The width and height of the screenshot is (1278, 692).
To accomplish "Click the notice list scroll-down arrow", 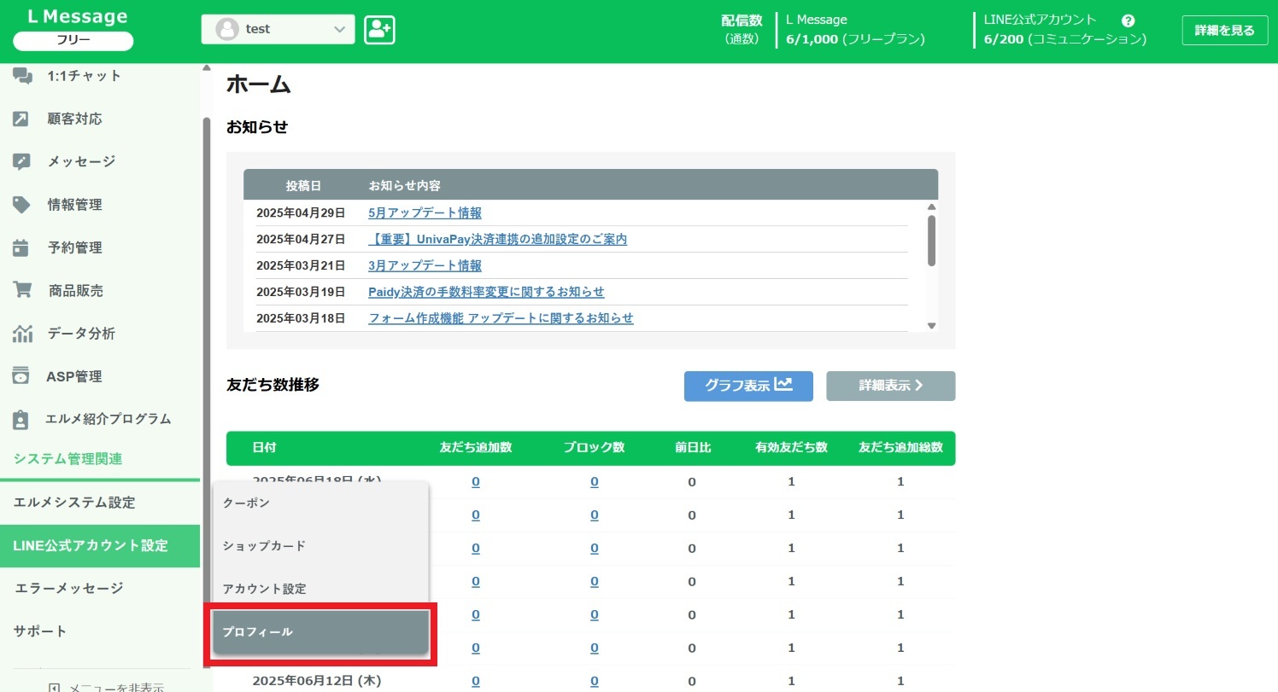I will coord(931,326).
